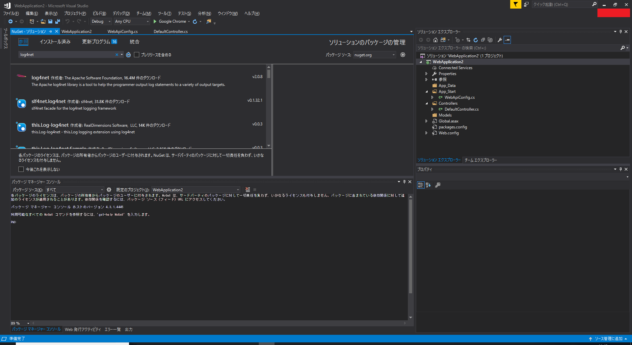
Task: Start debugging with green play icon
Action: [155, 21]
